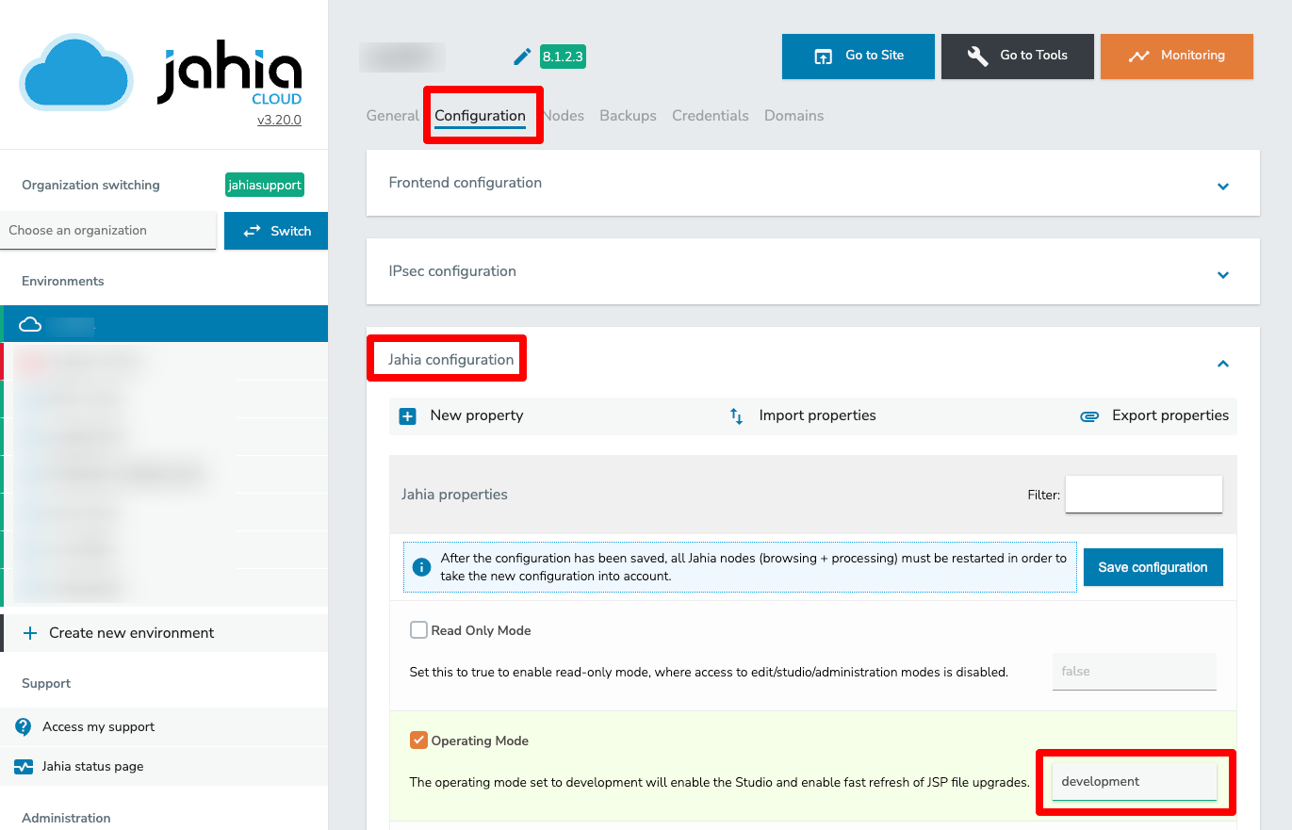
Task: Open the Configuration tab
Action: click(480, 116)
